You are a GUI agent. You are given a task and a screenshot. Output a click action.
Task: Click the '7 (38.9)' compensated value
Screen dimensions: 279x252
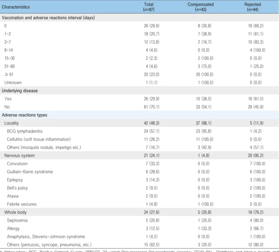point(204,34)
